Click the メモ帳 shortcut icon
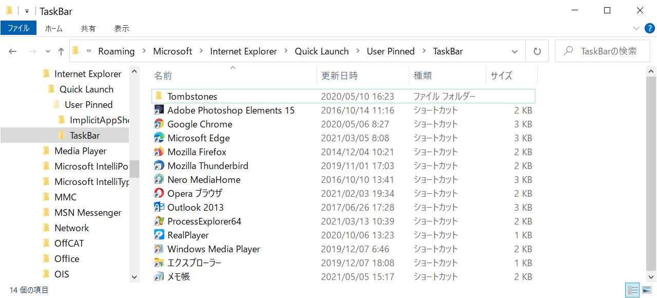The height and width of the screenshot is (298, 657). (x=159, y=276)
